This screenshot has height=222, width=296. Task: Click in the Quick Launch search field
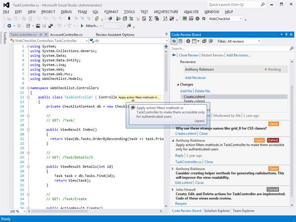tap(234, 4)
